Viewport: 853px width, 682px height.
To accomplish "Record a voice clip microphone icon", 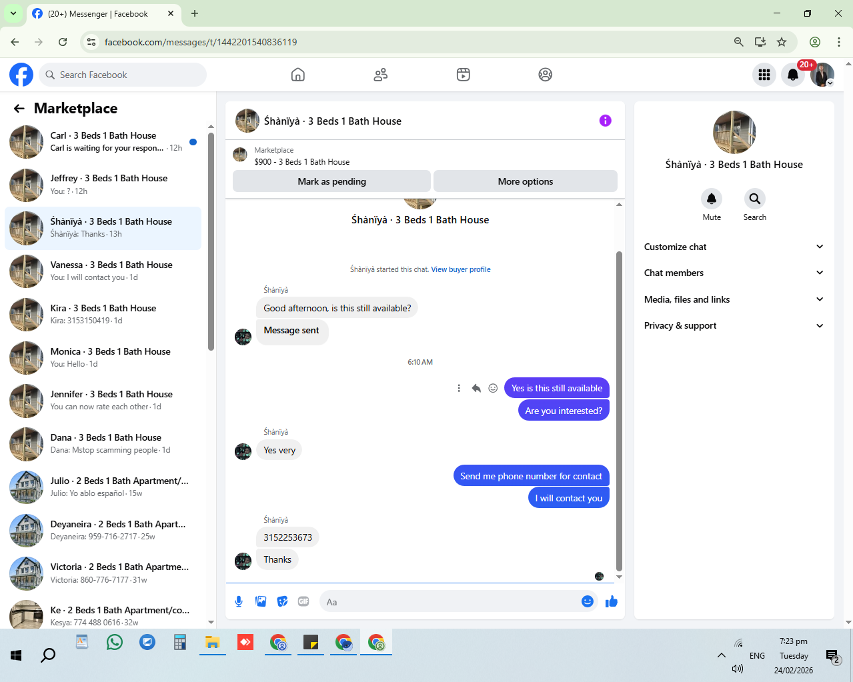I will point(239,601).
